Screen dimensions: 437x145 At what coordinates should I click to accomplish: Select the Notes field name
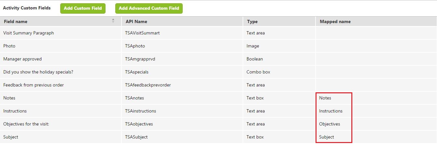pyautogui.click(x=9, y=98)
